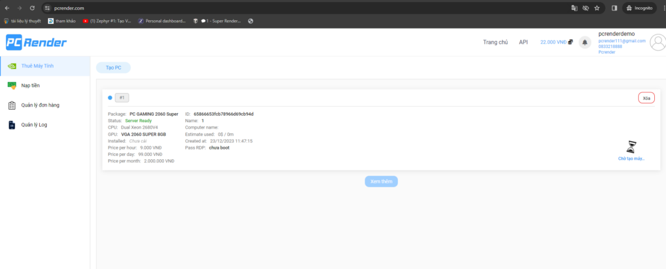The image size is (666, 269).
Task: Open the browser side panel icon
Action: [x=614, y=8]
